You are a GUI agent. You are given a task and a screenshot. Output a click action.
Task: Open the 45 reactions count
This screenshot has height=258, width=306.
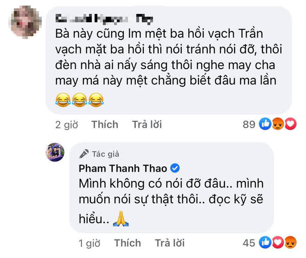(x=249, y=243)
